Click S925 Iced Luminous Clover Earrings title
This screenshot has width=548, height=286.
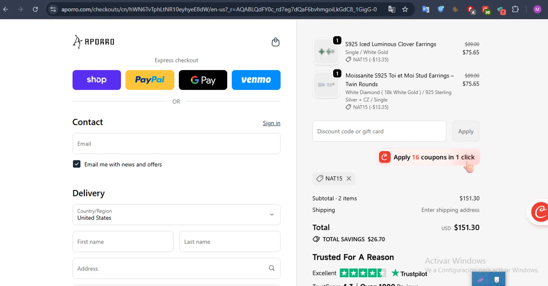pyautogui.click(x=391, y=44)
